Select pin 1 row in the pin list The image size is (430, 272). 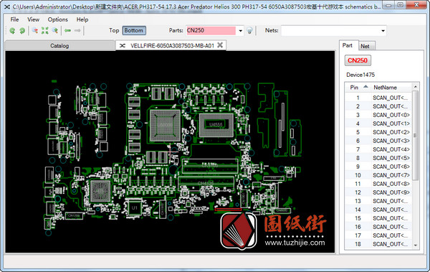[378, 98]
